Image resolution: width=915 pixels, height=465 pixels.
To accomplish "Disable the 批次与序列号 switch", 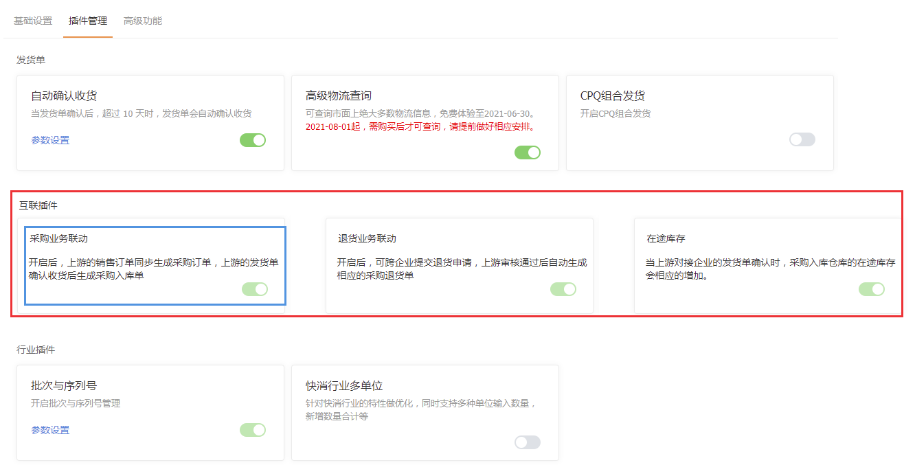I will pyautogui.click(x=252, y=429).
